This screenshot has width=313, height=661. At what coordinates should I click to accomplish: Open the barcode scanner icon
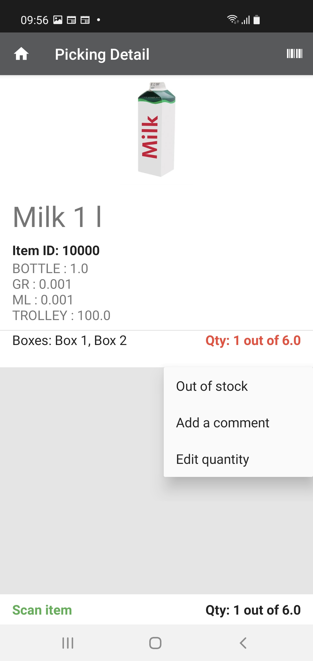(294, 54)
